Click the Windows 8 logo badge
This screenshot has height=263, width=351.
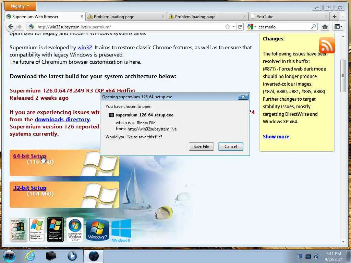tap(121, 231)
